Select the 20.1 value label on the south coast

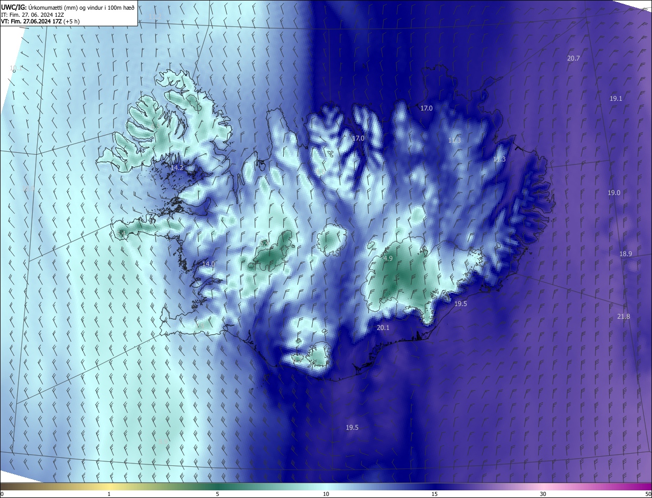tap(383, 328)
